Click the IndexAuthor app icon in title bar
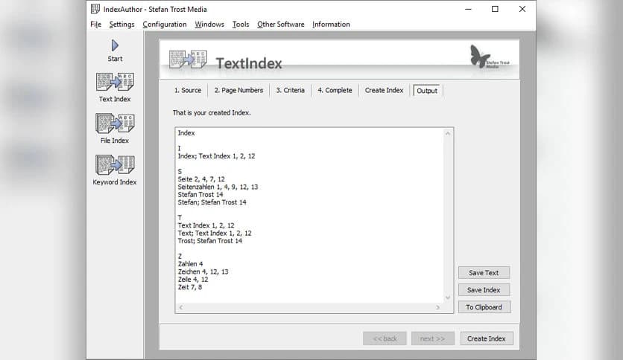 [x=95, y=9]
